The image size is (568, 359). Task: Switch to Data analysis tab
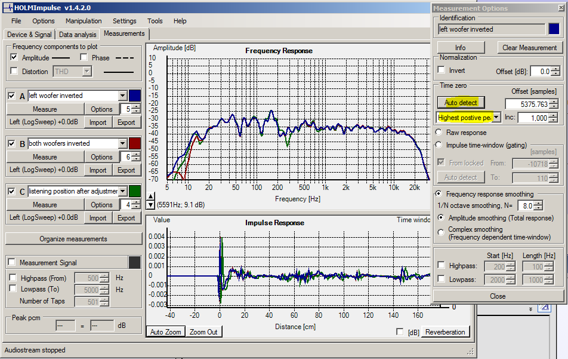point(78,35)
